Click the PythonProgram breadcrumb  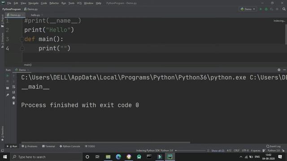12,9
